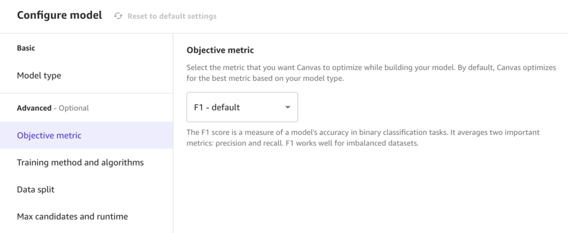Click the Optional label beside Advanced
This screenshot has width=568, height=233.
[73, 108]
